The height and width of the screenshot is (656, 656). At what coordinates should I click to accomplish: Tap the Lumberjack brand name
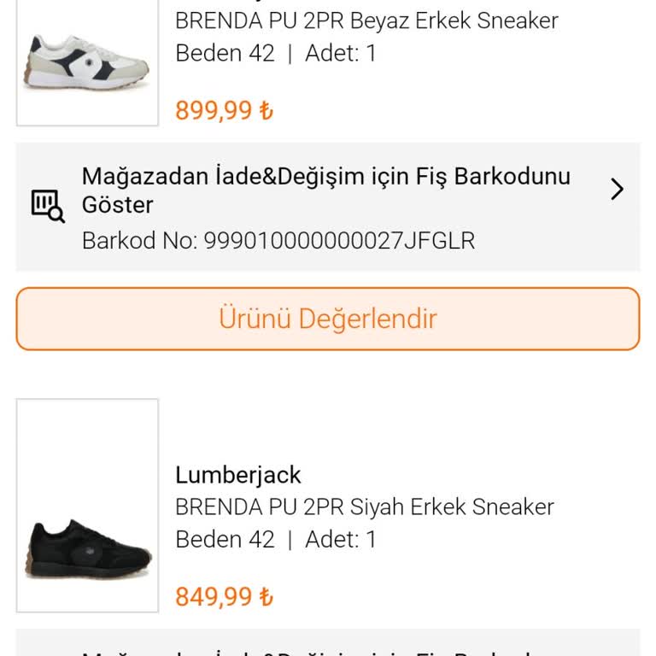click(x=238, y=475)
